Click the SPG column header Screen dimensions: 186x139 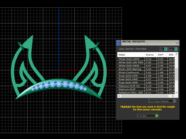point(171,55)
